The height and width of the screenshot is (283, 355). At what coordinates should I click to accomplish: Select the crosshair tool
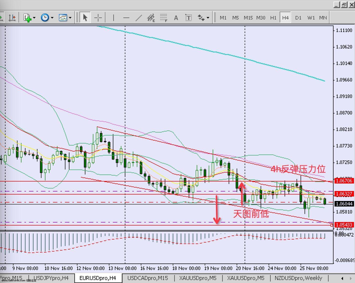click(98, 18)
